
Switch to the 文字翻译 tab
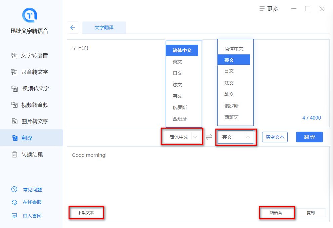pos(104,28)
